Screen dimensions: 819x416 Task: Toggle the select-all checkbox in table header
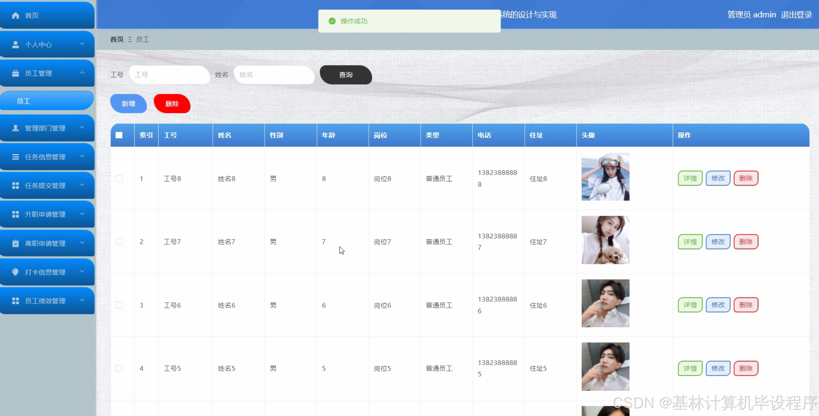pos(119,135)
